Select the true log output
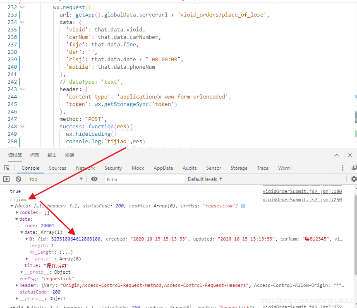Image resolution: width=357 pixels, height=308 pixels. pyautogui.click(x=15, y=191)
